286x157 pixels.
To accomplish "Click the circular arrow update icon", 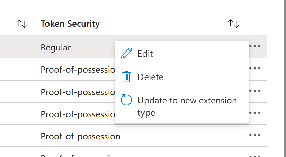I will click(126, 100).
